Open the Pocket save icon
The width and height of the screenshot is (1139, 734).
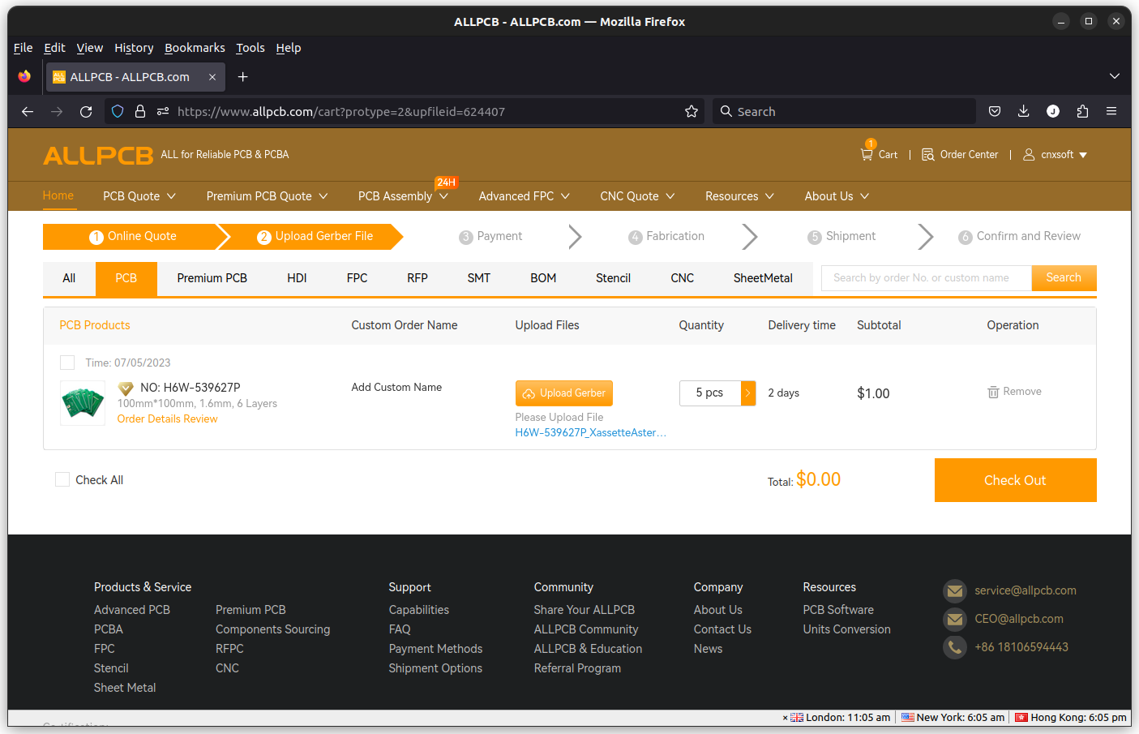click(995, 112)
